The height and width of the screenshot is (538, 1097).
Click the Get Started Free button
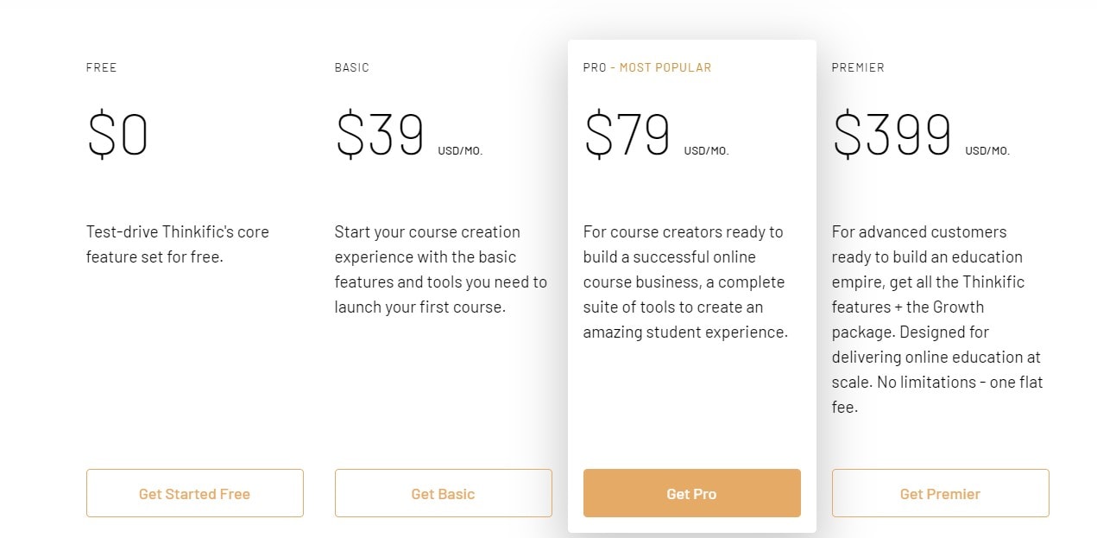point(194,494)
